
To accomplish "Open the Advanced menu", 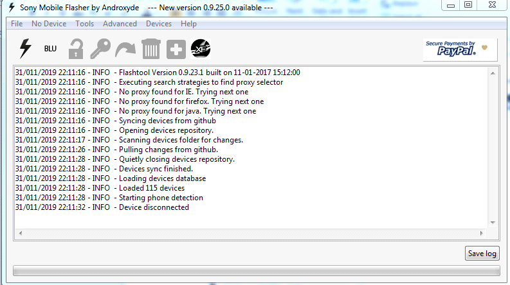I will coord(120,24).
